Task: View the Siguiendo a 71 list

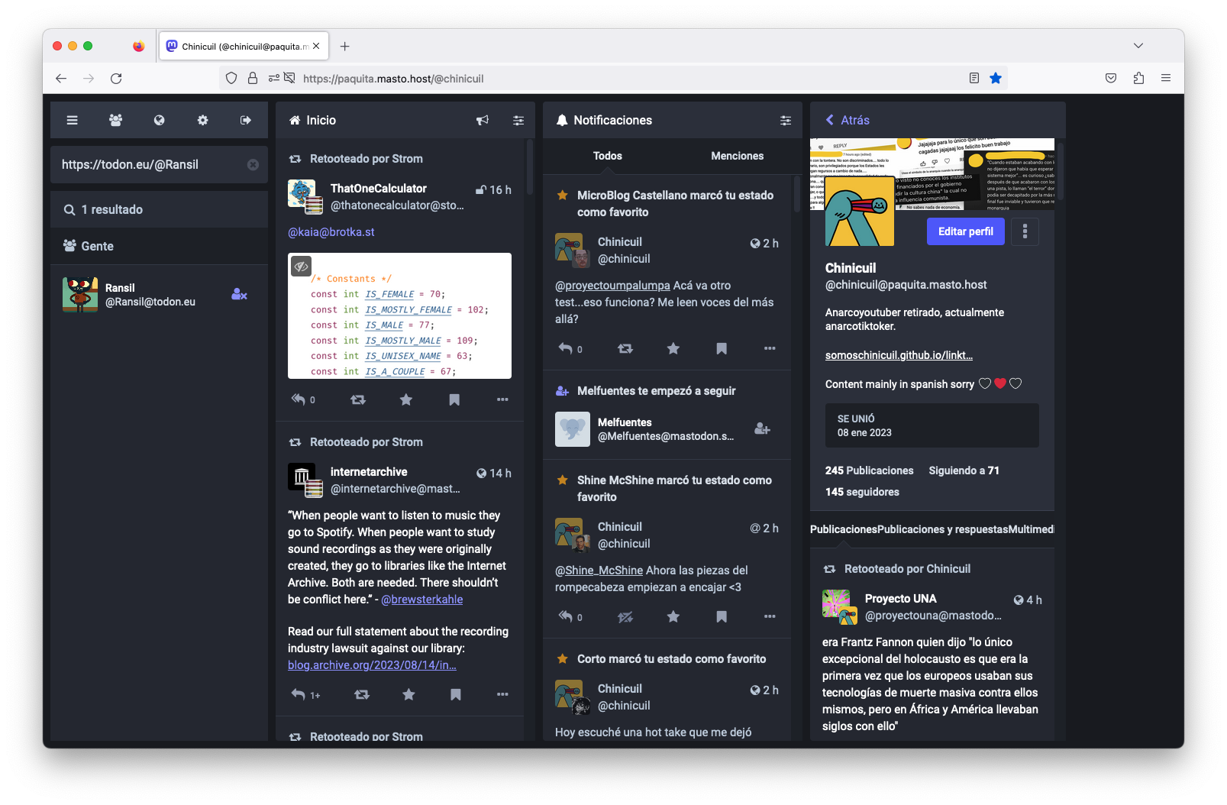Action: [x=964, y=470]
